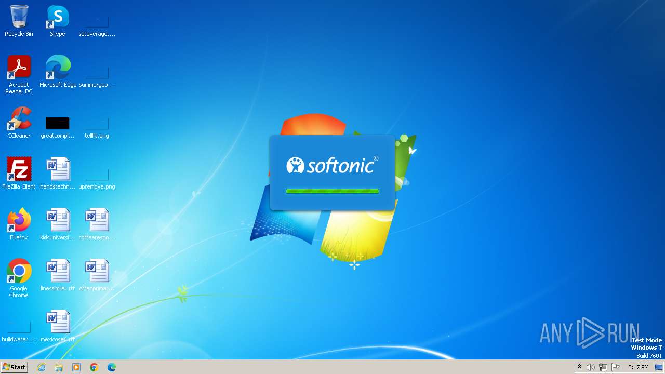Launch Skype from the desktop

tap(58, 21)
